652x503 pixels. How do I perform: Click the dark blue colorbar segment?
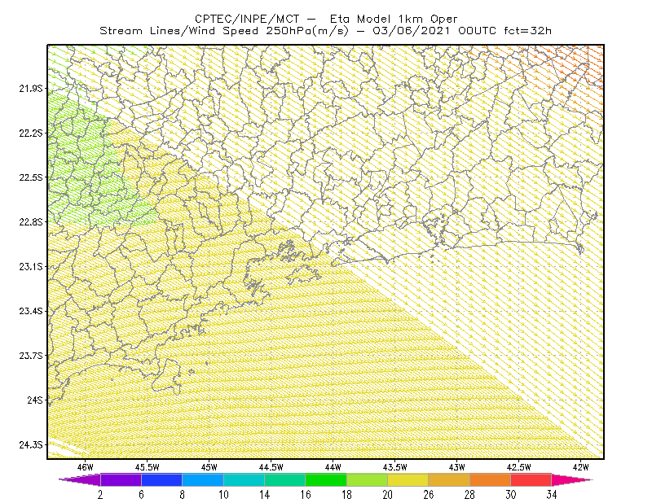(161, 479)
